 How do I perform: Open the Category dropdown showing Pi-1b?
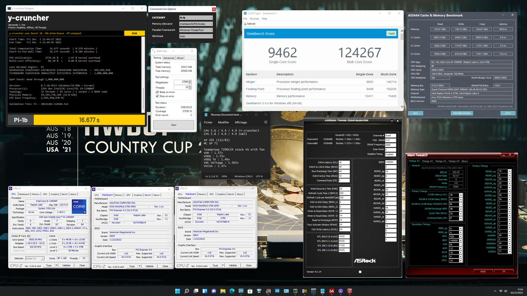tap(196, 18)
